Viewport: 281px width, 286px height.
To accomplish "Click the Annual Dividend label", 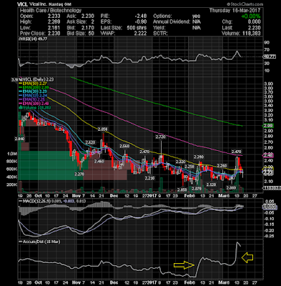I will pos(172,22).
